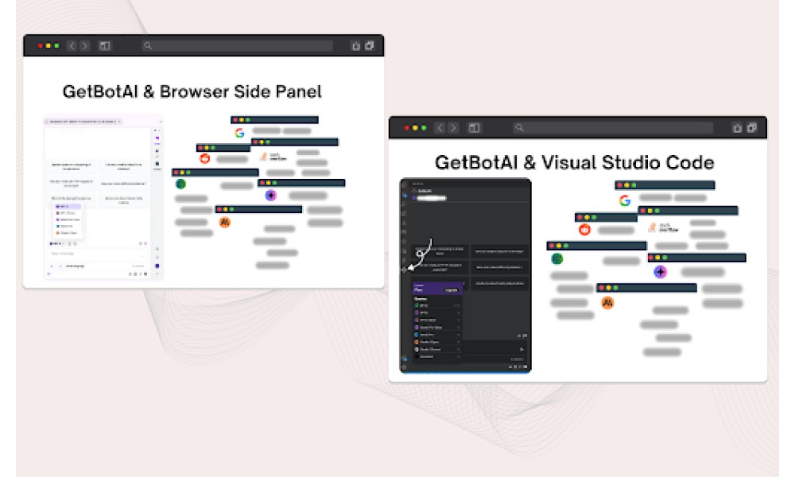Click orange AI icon in Browser Side Panel window
Viewport: 795px width, 477px height.
[225, 222]
